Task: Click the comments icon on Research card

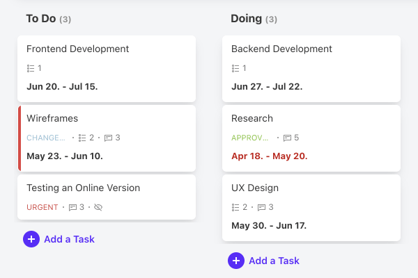Action: [287, 138]
